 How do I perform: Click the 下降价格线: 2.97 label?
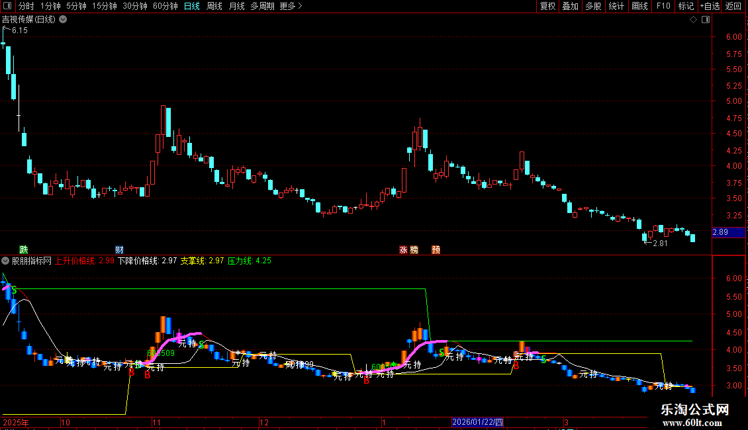(148, 261)
